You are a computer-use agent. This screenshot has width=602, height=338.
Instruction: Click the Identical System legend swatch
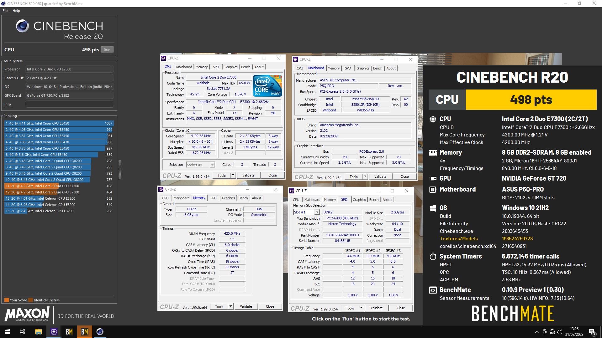(x=30, y=300)
